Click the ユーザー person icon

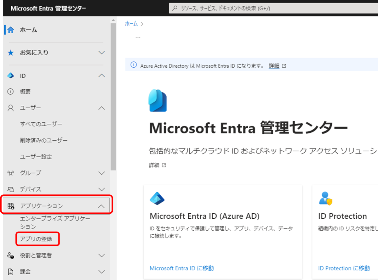coord(11,108)
